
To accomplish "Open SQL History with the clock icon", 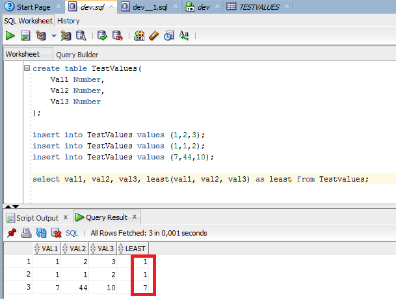I will pyautogui.click(x=168, y=35).
